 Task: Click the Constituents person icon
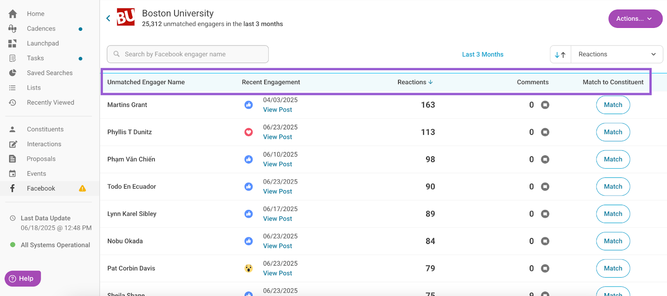coord(13,129)
